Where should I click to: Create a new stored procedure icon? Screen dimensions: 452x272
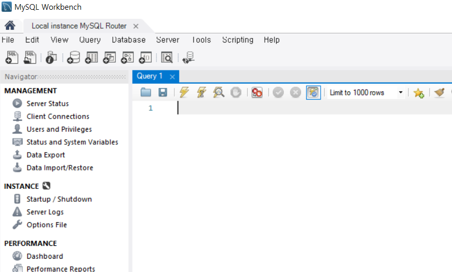(127, 57)
